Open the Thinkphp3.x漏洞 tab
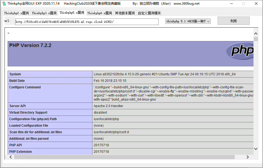This screenshot has width=263, height=168. [44, 13]
